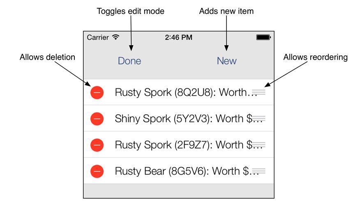Screen dimensions: 360x217
Task: Select the Rusty Bear (8G5V6) row text
Action: tap(187, 171)
